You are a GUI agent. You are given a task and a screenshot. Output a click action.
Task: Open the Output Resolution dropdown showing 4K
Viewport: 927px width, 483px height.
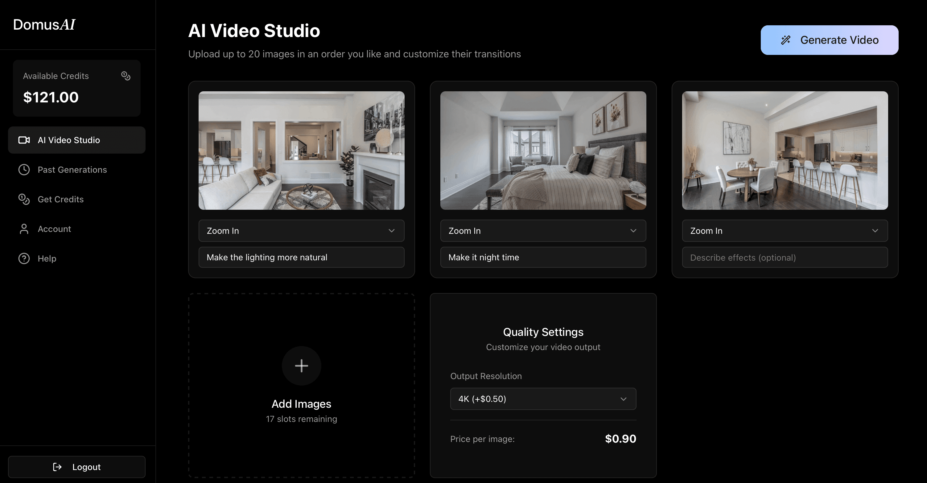click(543, 399)
